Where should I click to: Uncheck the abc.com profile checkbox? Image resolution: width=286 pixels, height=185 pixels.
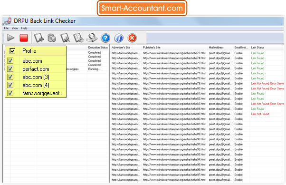tap(10, 60)
